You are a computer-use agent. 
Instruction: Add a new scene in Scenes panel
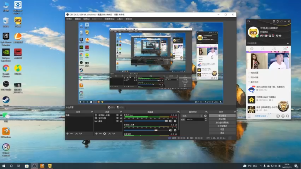(67, 134)
